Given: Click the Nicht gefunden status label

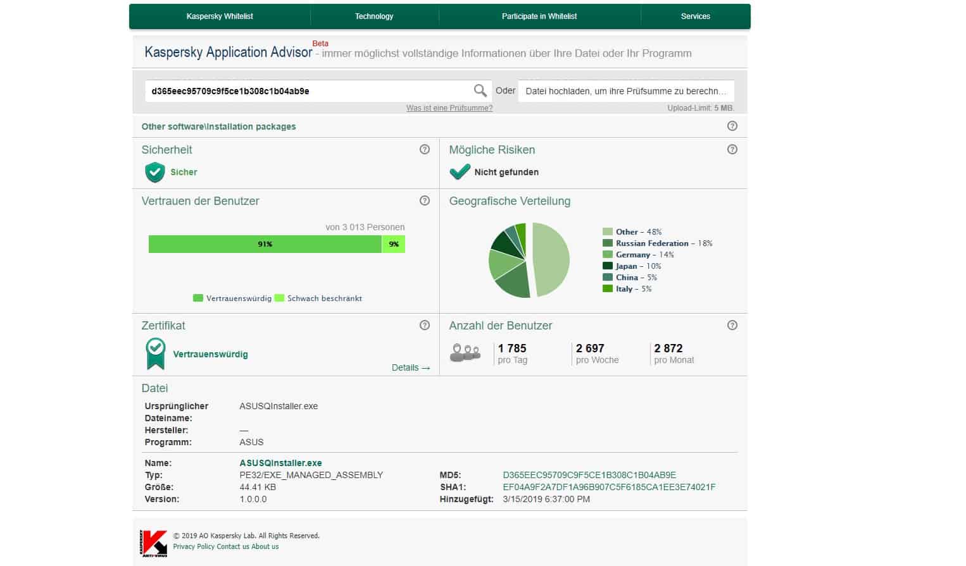Looking at the screenshot, I should [506, 172].
